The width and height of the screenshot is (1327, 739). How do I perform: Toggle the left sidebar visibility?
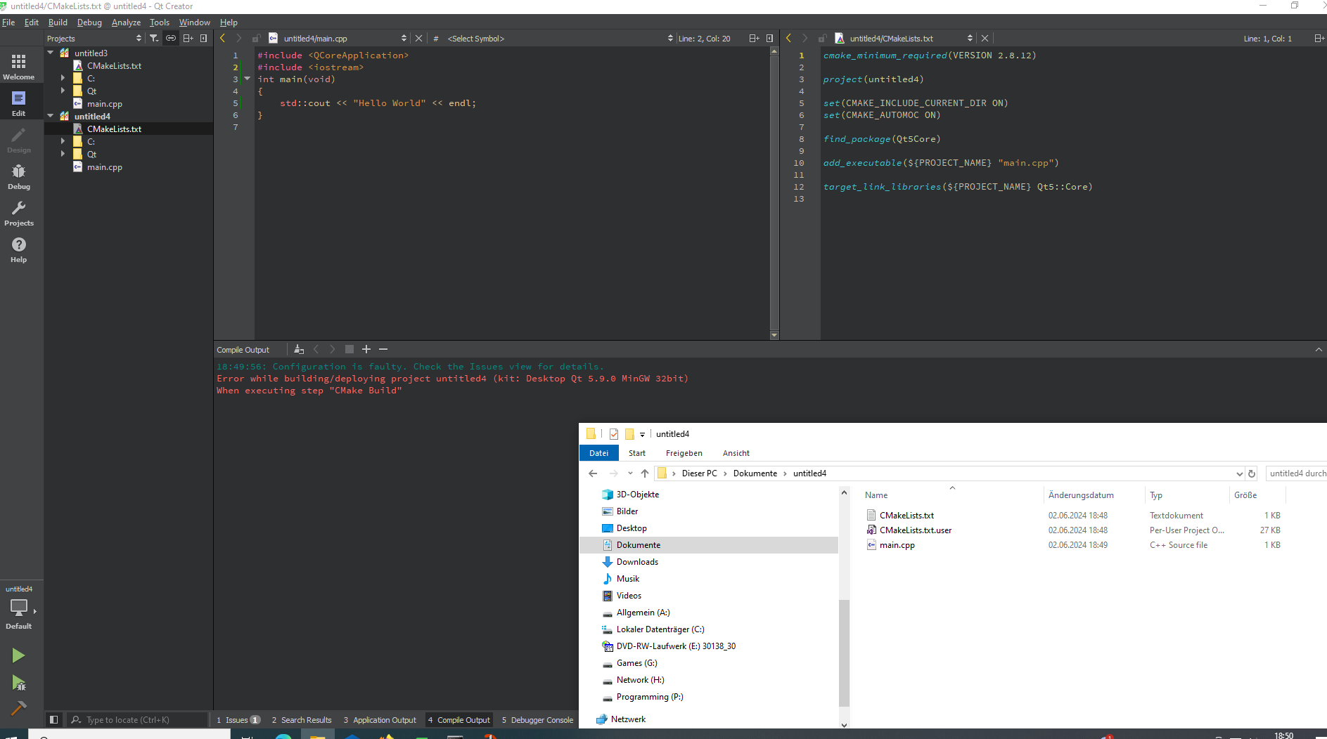point(53,720)
